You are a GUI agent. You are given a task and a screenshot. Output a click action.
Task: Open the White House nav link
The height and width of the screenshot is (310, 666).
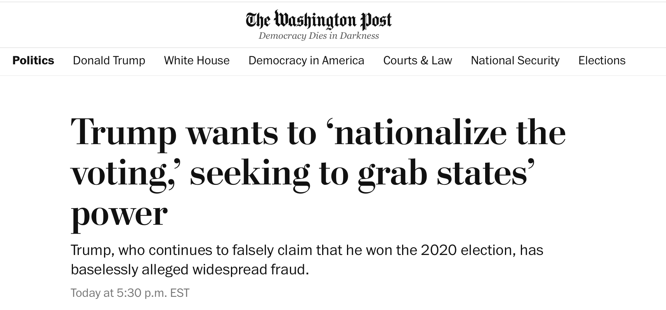[x=197, y=60]
